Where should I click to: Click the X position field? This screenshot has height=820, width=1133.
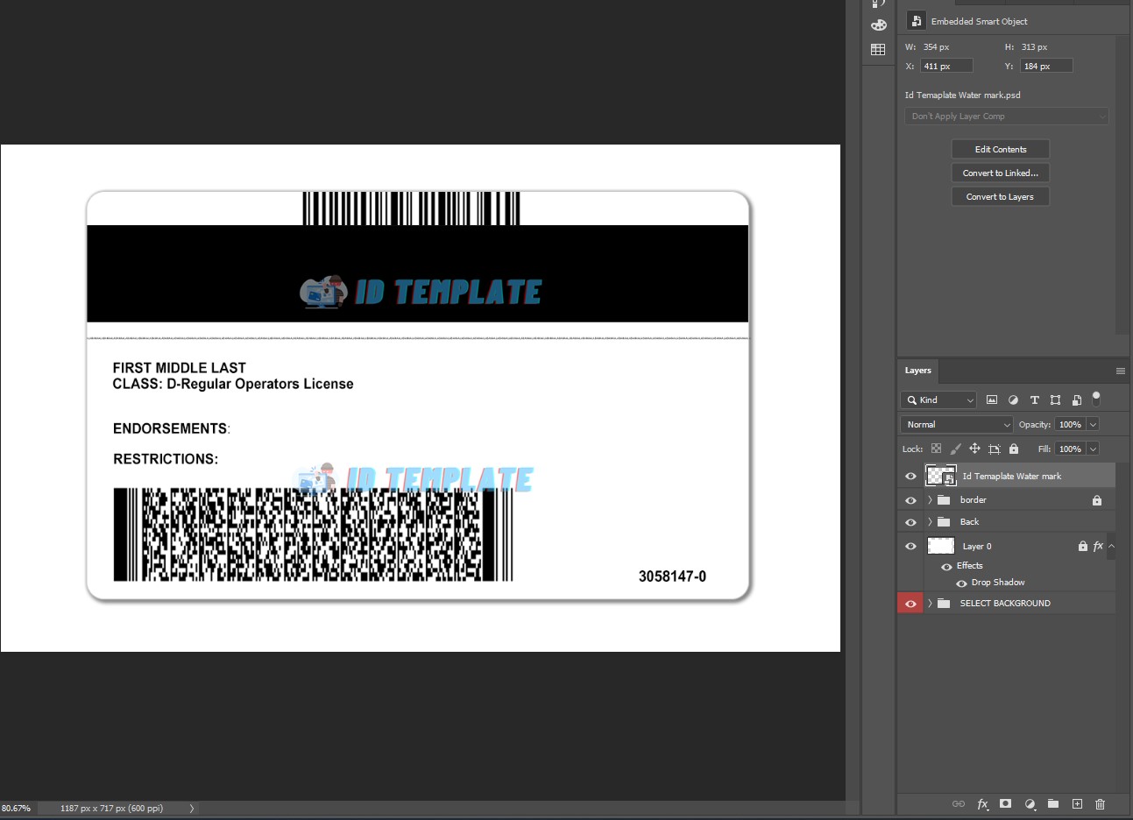[947, 67]
